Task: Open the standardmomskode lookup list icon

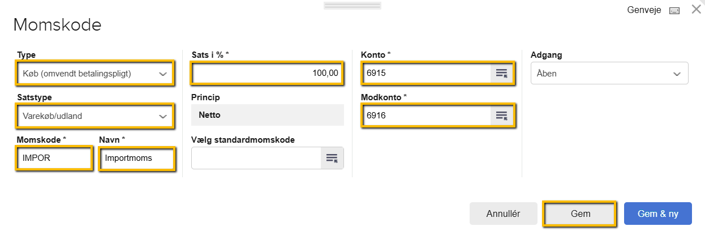Action: (x=332, y=158)
